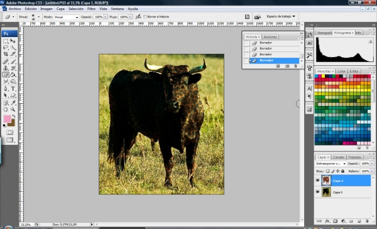
Task: Toggle Quick Mask mode
Action: click(9, 132)
